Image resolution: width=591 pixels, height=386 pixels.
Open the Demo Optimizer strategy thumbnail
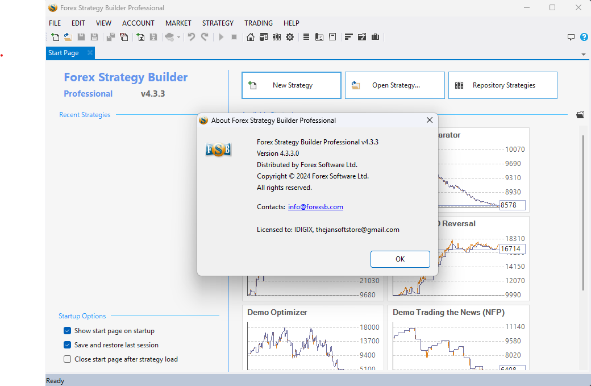click(x=313, y=338)
